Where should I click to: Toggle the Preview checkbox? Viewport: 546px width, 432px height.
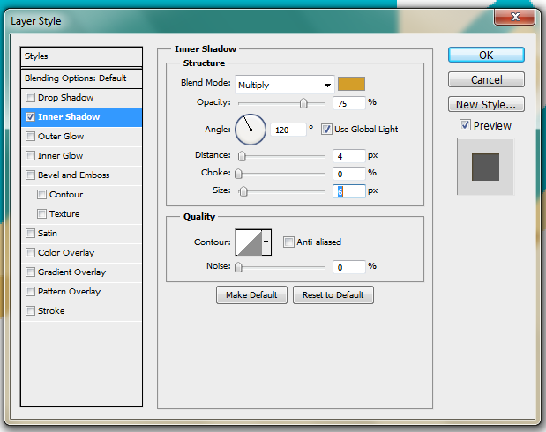[465, 126]
